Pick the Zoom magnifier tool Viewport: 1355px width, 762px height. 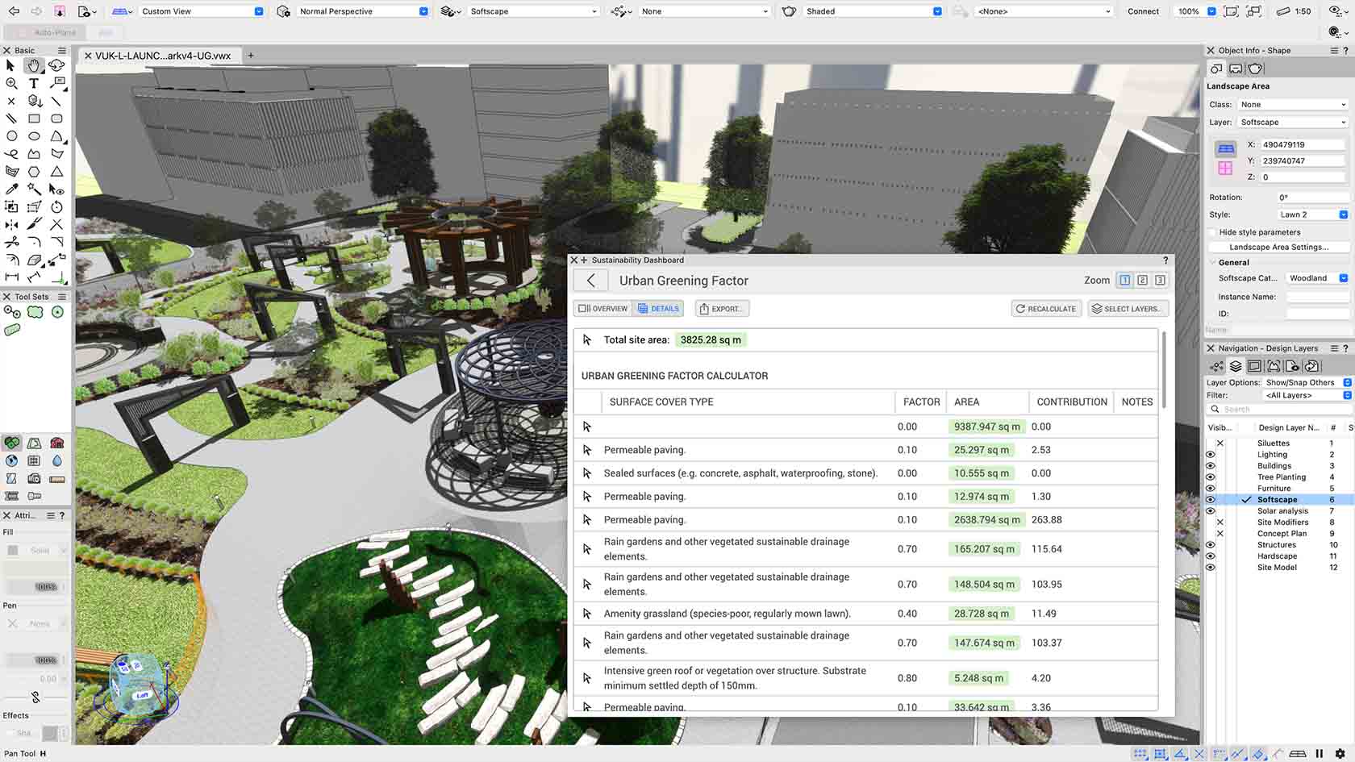click(11, 83)
